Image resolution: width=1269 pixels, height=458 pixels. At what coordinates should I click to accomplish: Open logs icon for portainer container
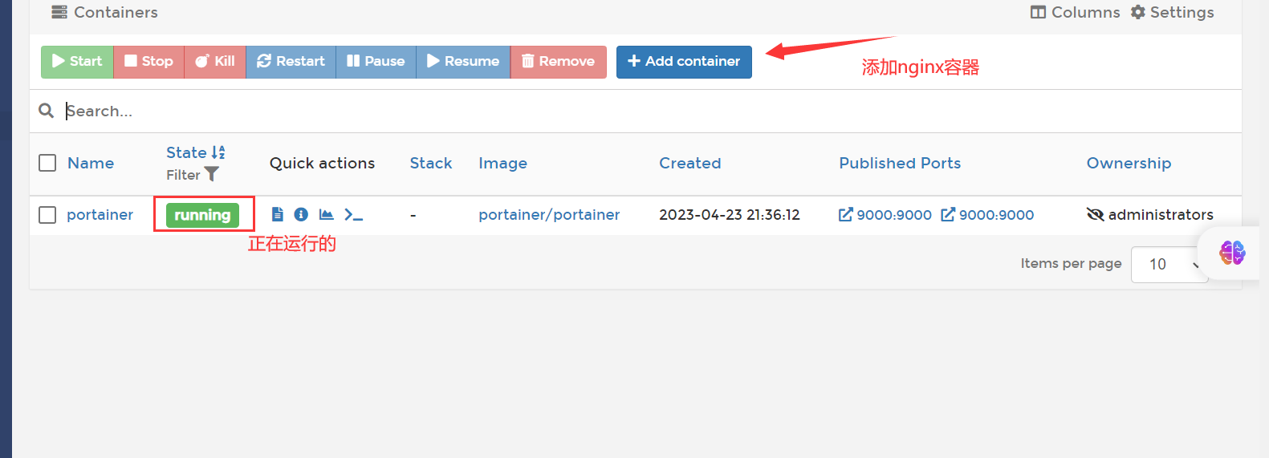point(278,214)
